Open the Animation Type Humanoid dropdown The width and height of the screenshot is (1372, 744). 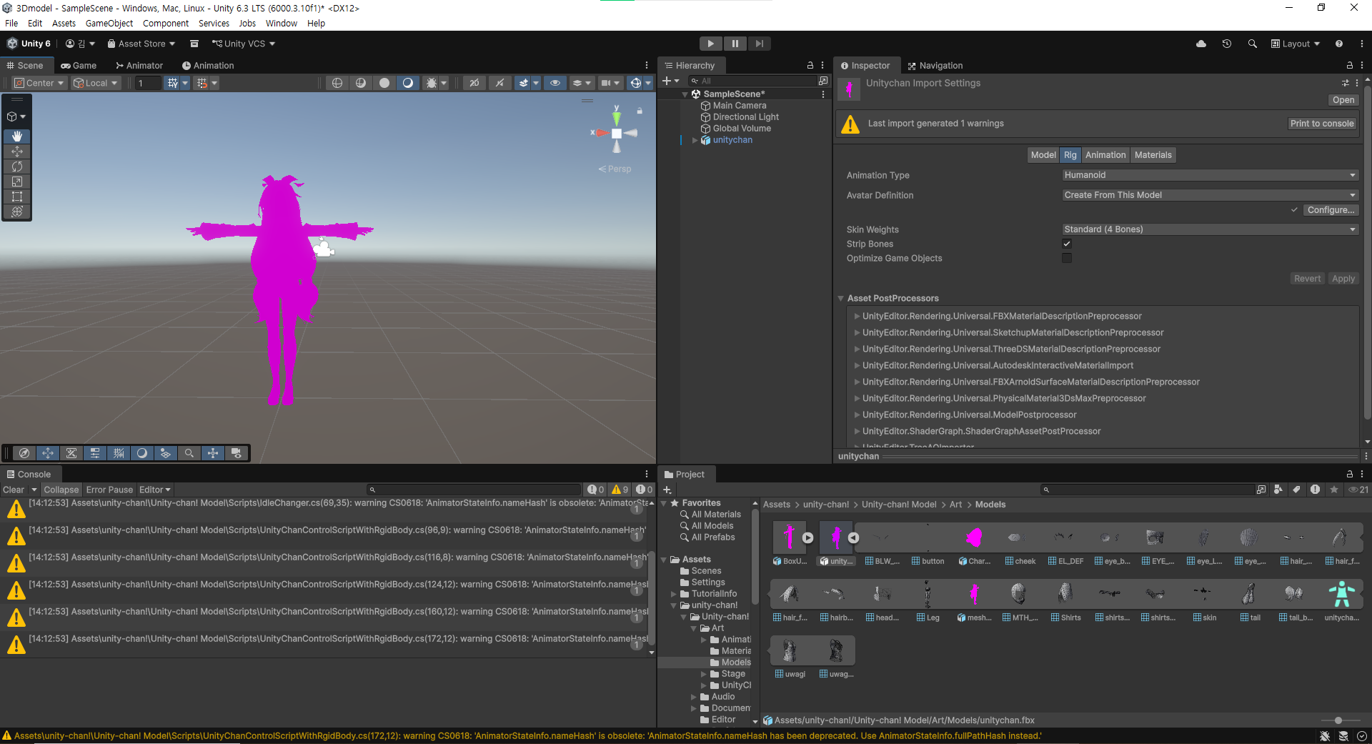pyautogui.click(x=1211, y=175)
